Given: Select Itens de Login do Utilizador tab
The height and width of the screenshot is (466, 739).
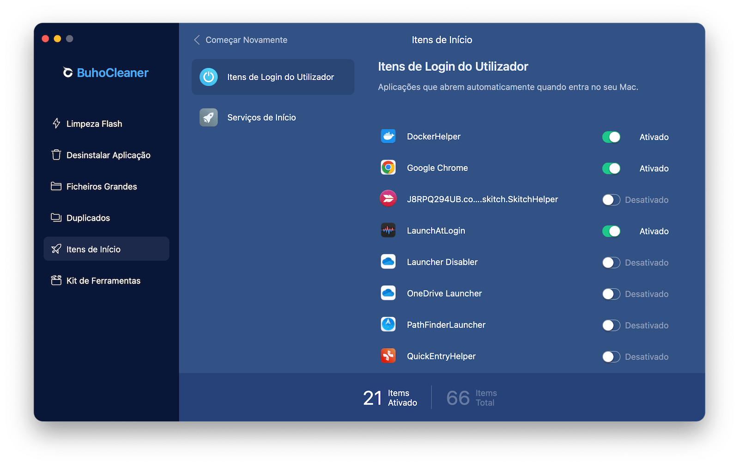Looking at the screenshot, I should (x=273, y=77).
